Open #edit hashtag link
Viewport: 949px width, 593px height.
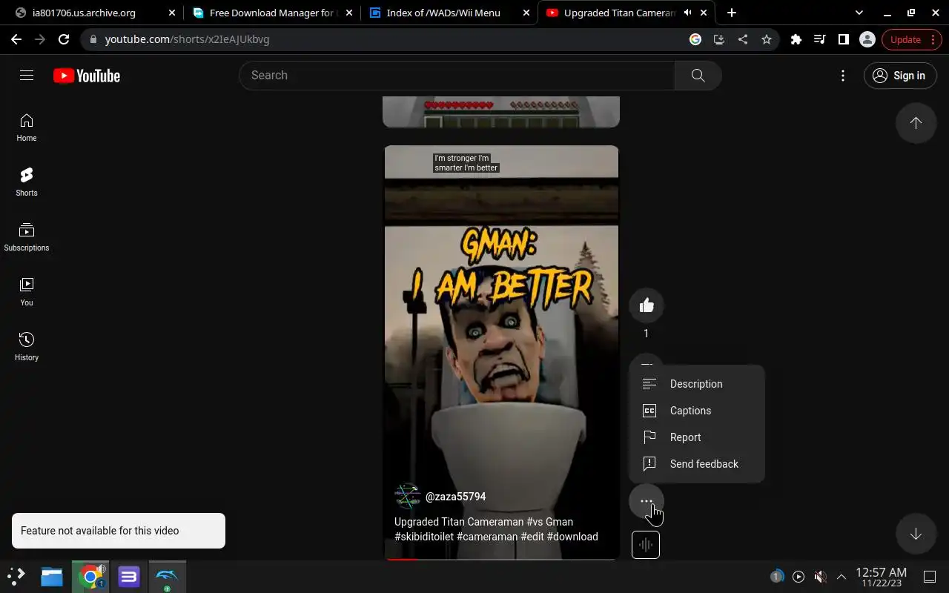pos(532,537)
